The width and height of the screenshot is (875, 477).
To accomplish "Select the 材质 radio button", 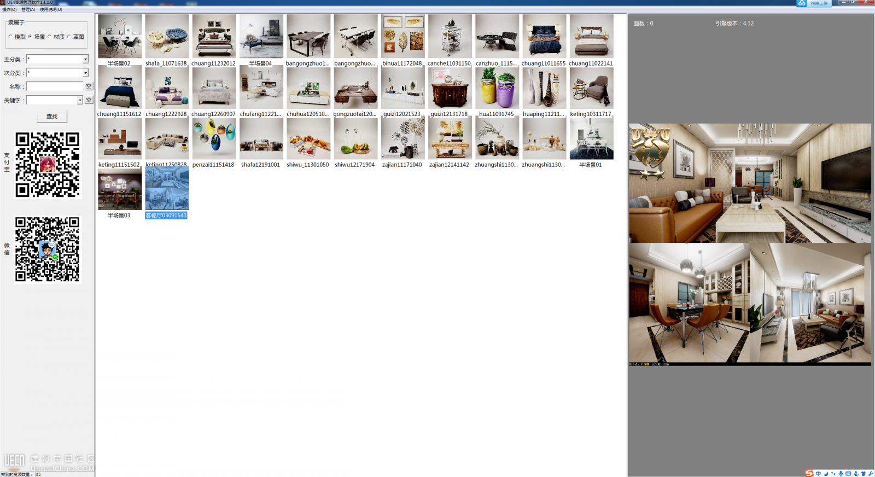I will click(x=49, y=37).
